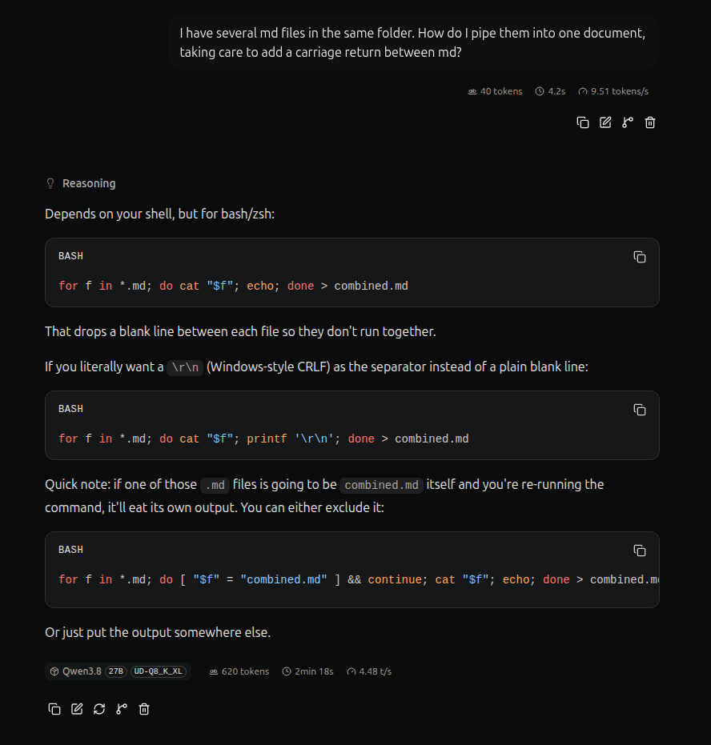This screenshot has height=745, width=711.
Task: Edit the user message
Action: (605, 122)
